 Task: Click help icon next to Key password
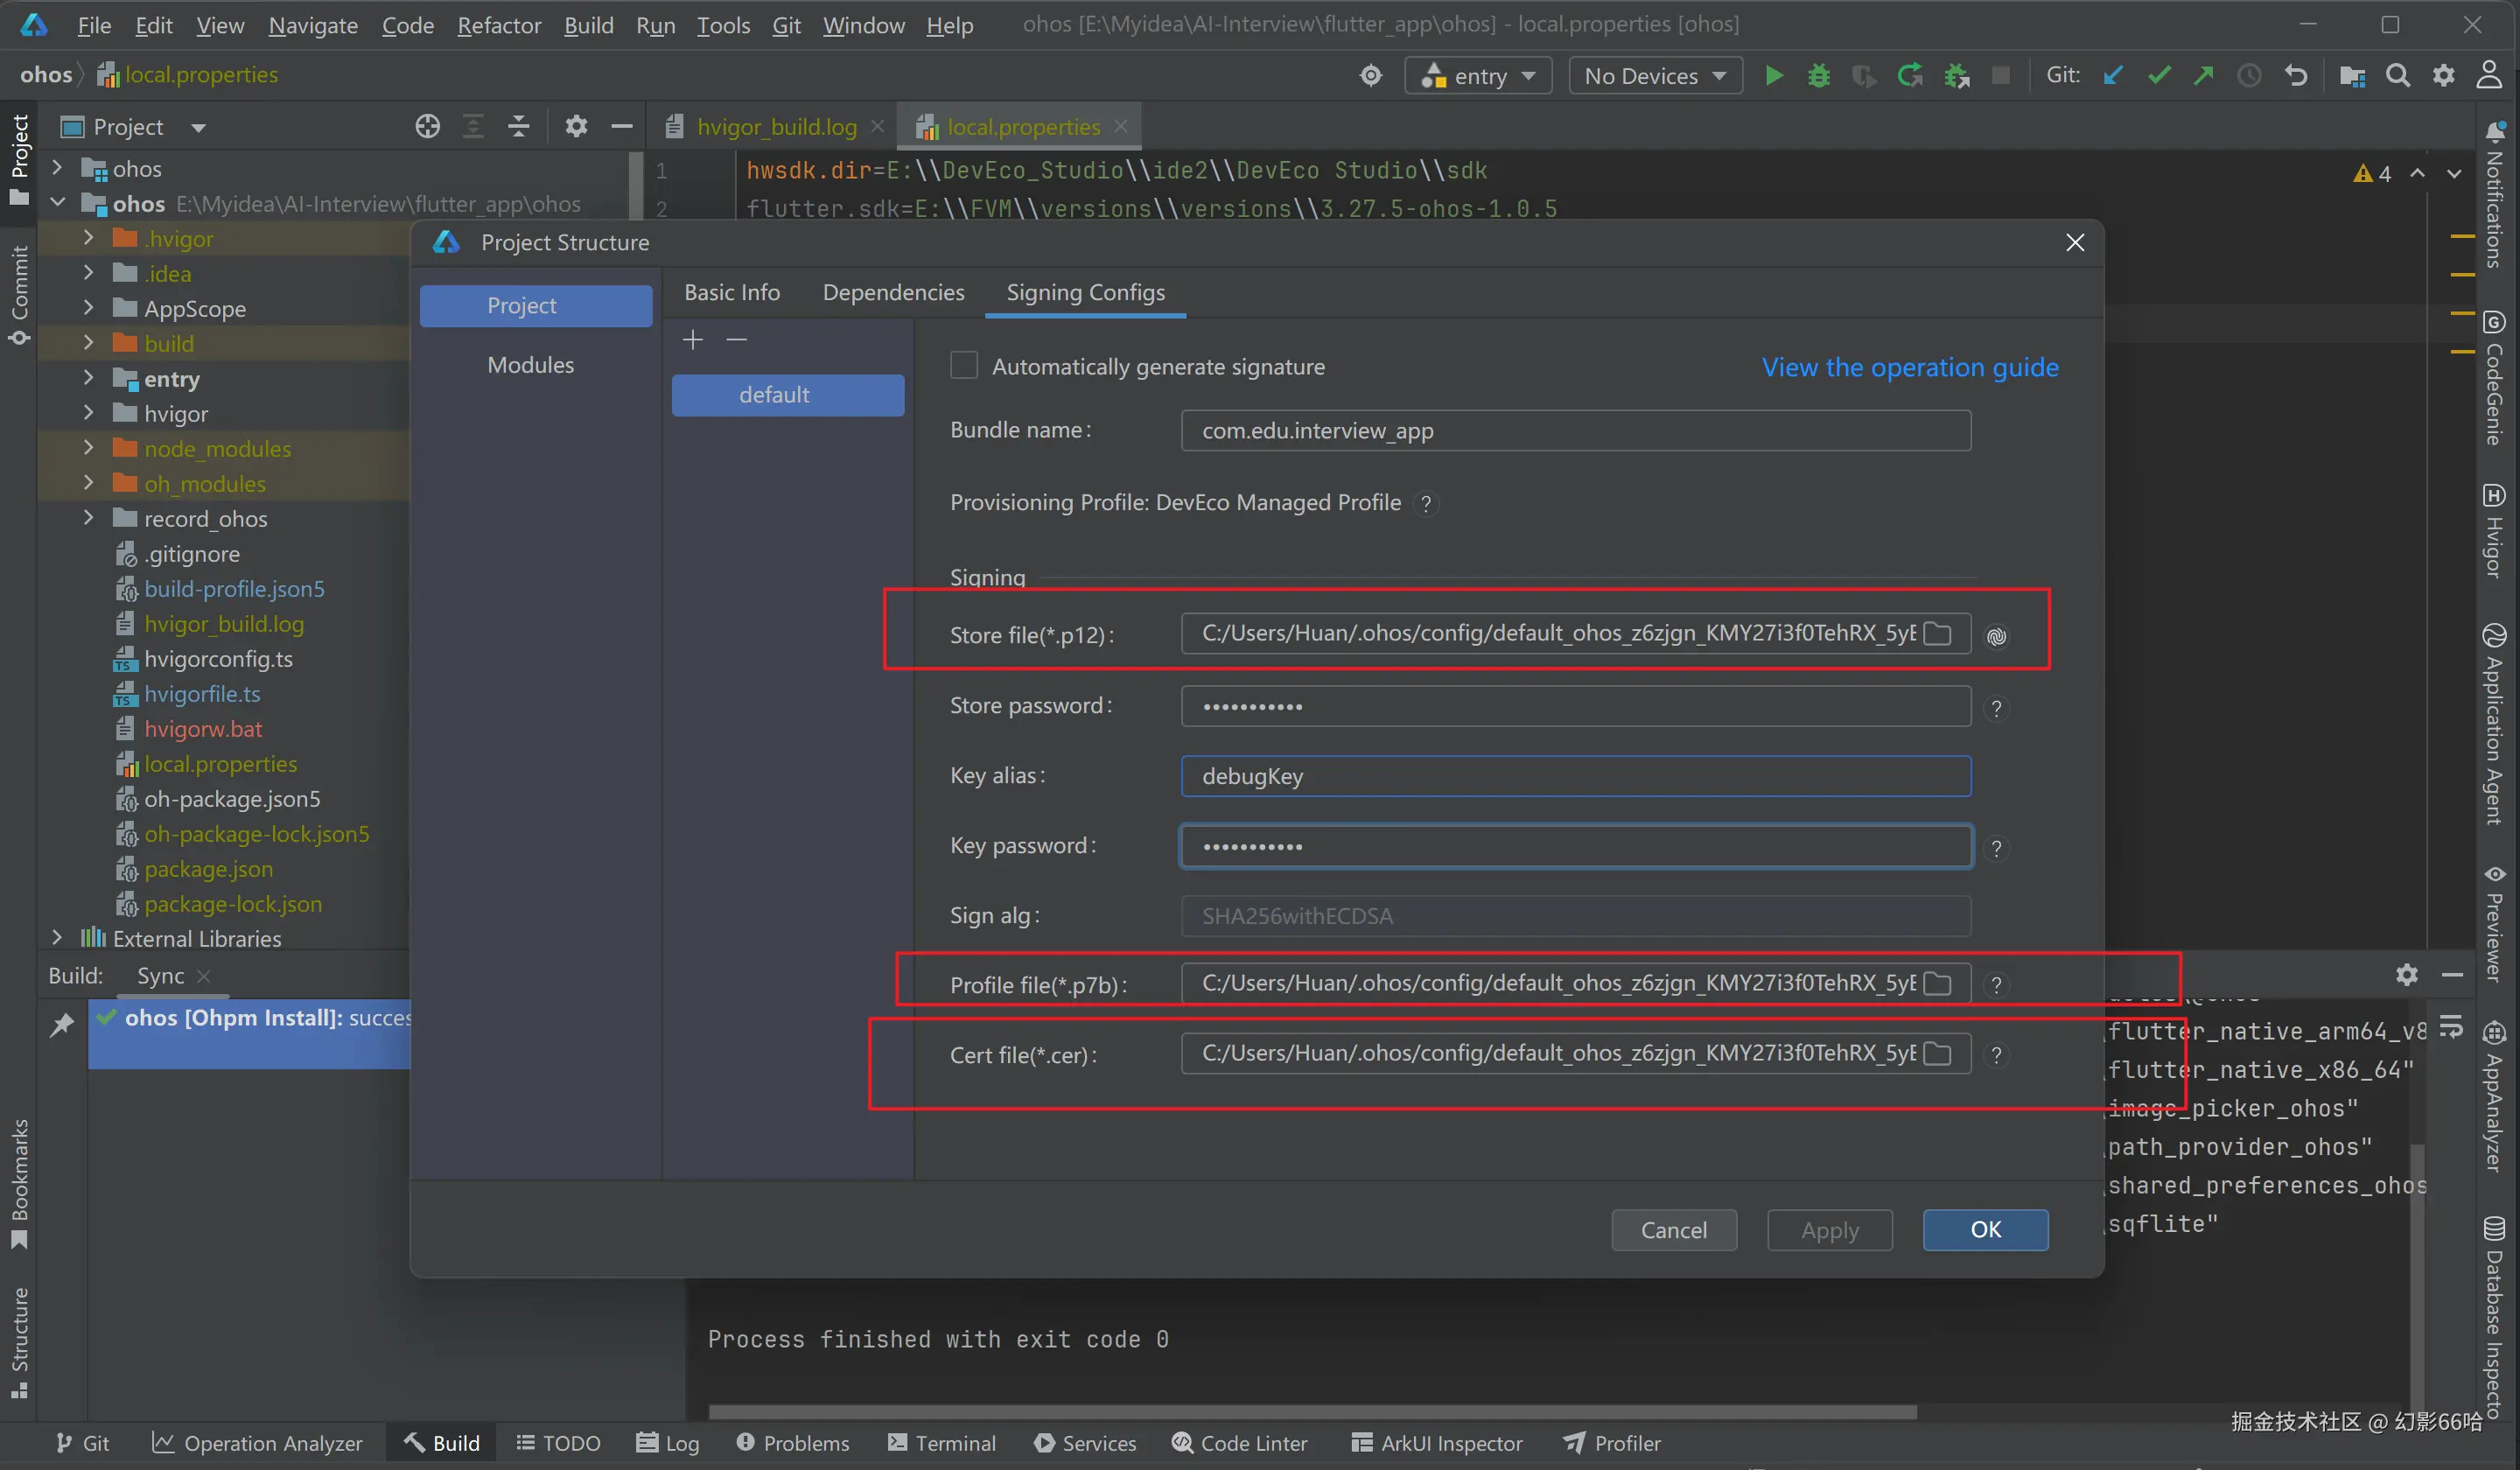tap(1997, 848)
